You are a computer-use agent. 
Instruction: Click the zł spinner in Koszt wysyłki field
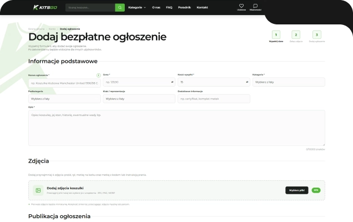(x=247, y=82)
